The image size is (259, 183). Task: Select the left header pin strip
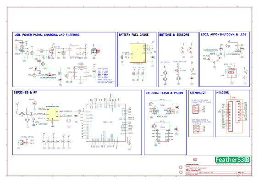pyautogui.click(x=230, y=116)
